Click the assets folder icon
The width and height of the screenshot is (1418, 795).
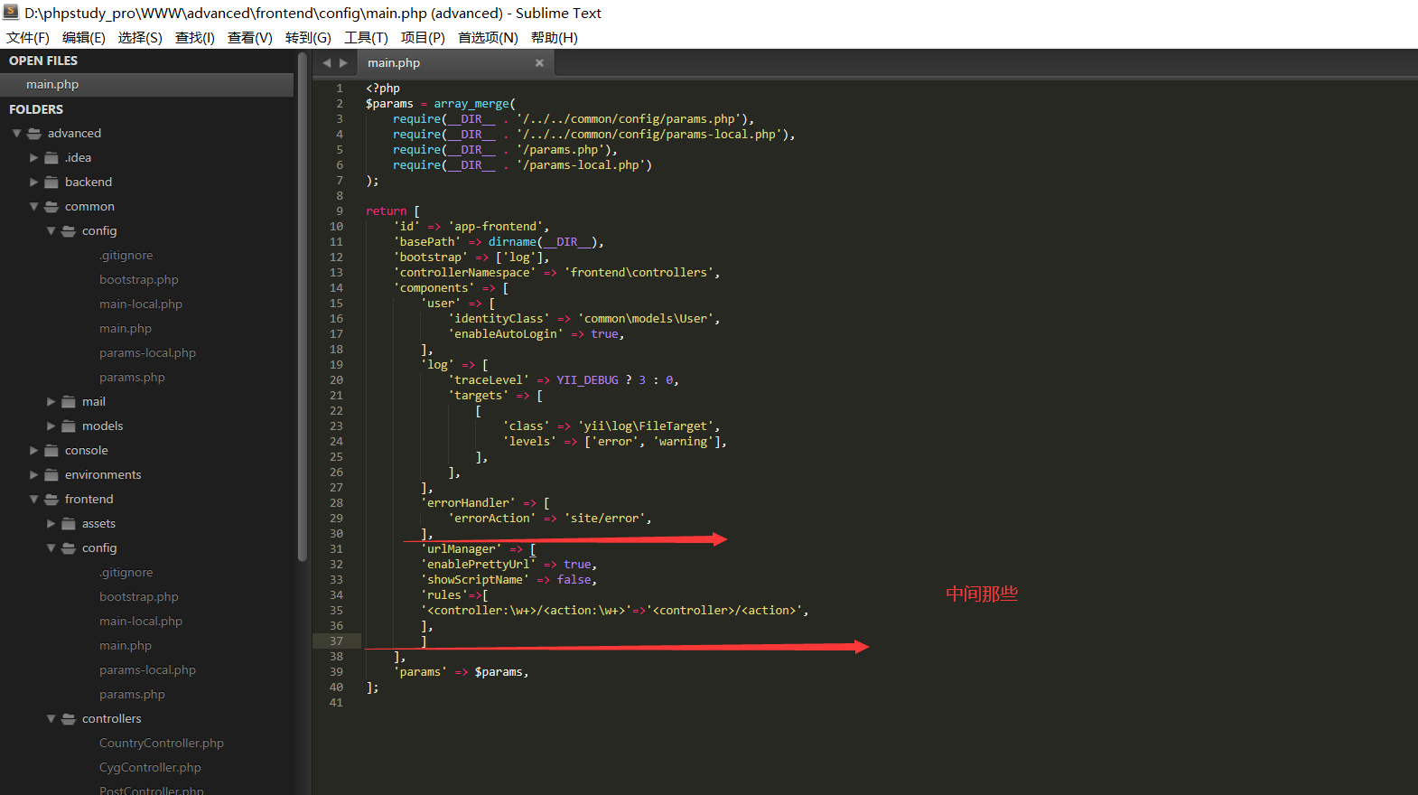pos(69,523)
